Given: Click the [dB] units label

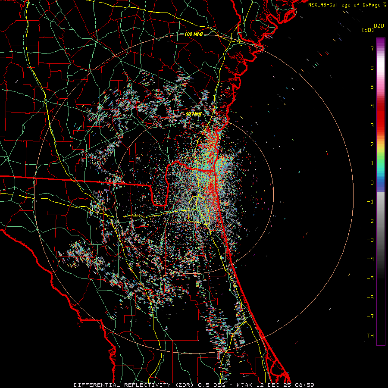Looking at the screenshot, I should pos(368,30).
